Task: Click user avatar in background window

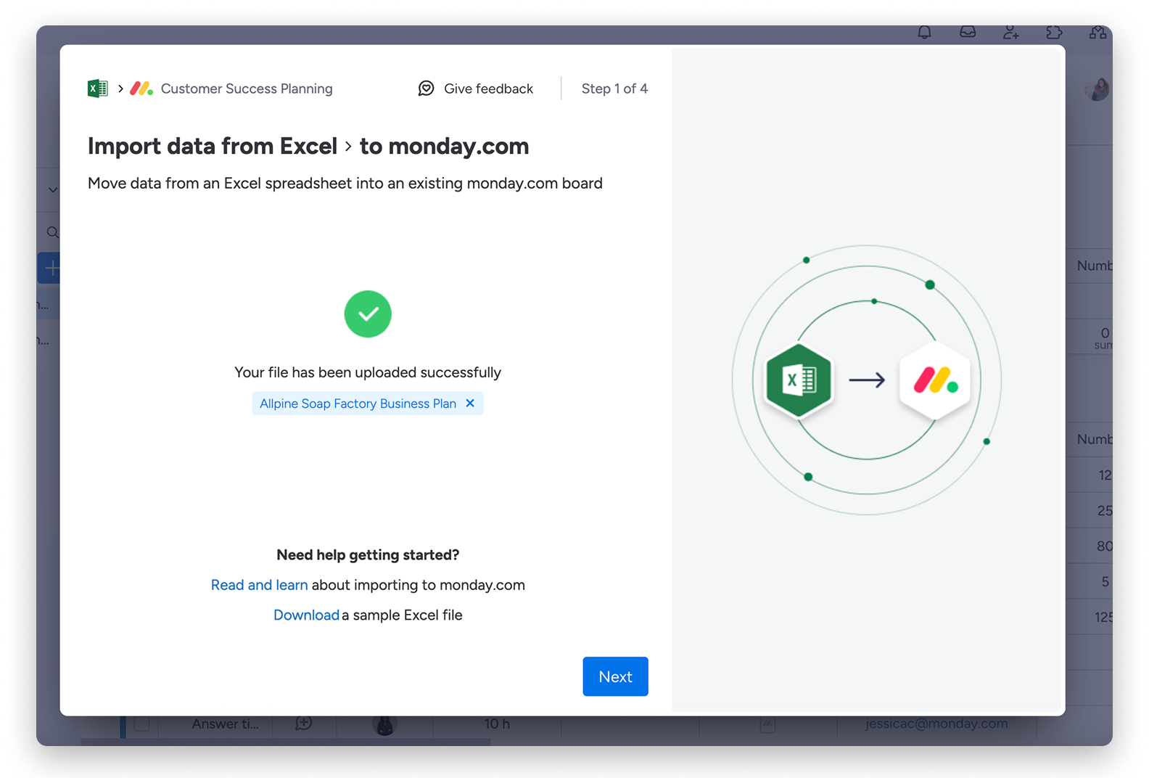Action: (1098, 89)
